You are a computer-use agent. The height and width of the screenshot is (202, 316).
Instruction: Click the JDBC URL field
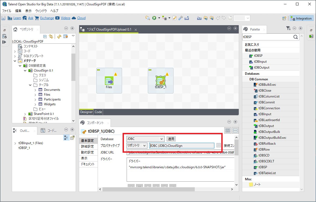pos(180,152)
